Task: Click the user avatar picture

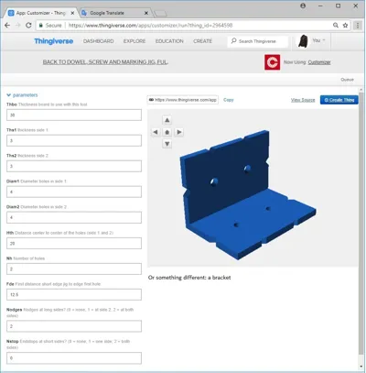Action: [303, 41]
